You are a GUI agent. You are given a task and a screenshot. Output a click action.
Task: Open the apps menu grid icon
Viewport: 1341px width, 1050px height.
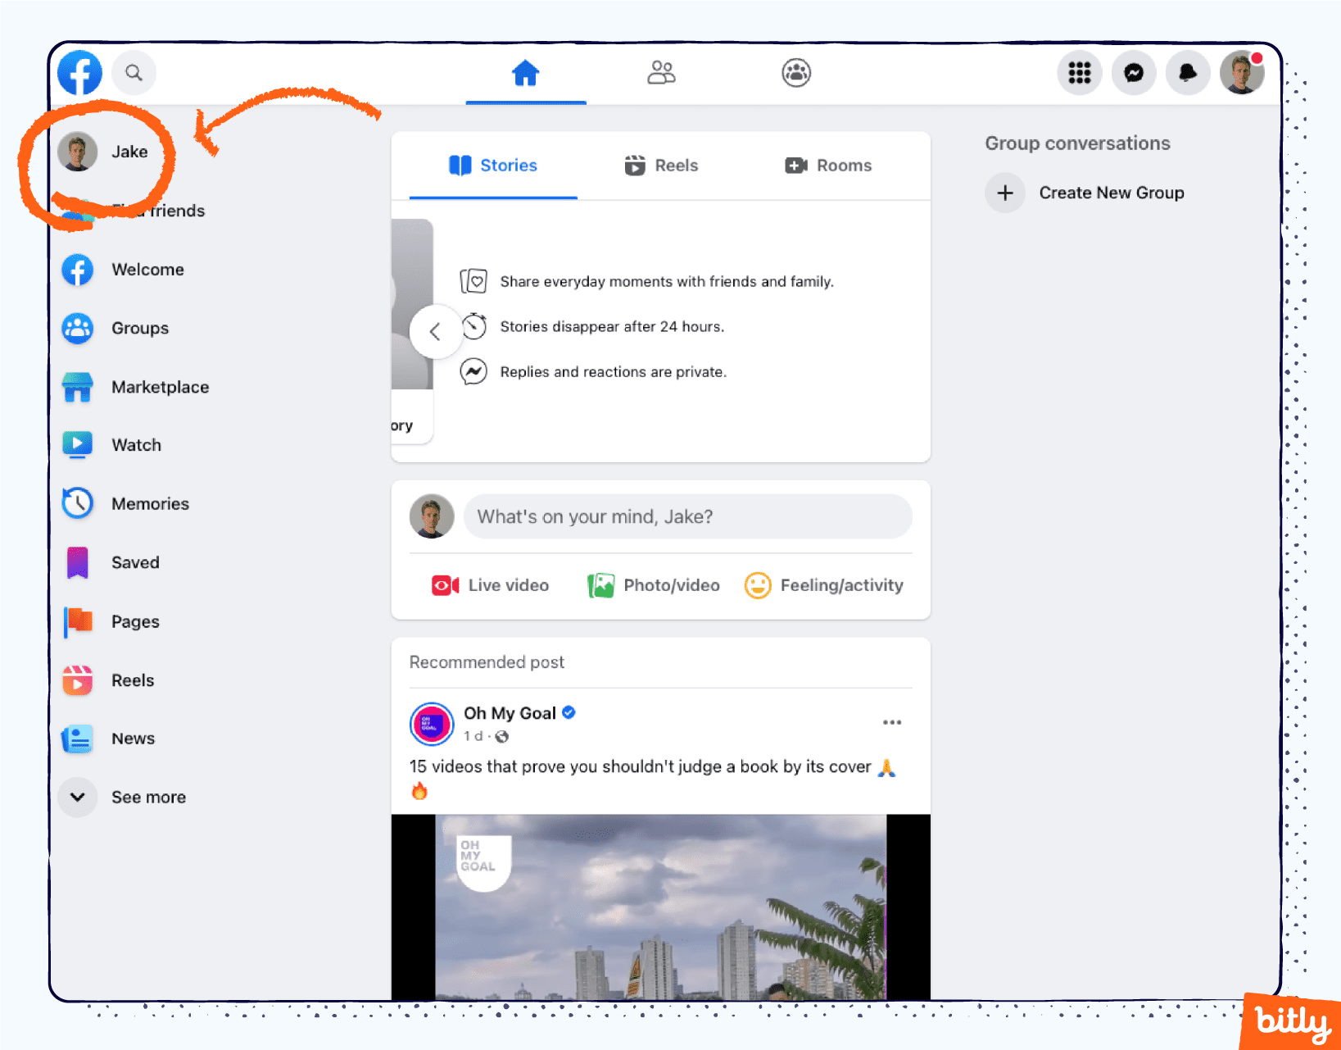1079,73
